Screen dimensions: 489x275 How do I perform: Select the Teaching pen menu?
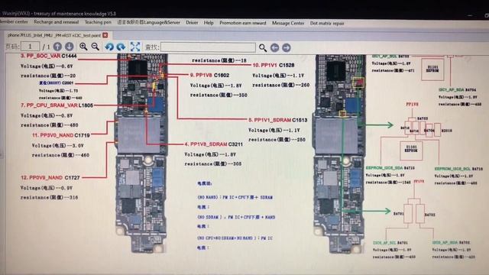click(98, 22)
